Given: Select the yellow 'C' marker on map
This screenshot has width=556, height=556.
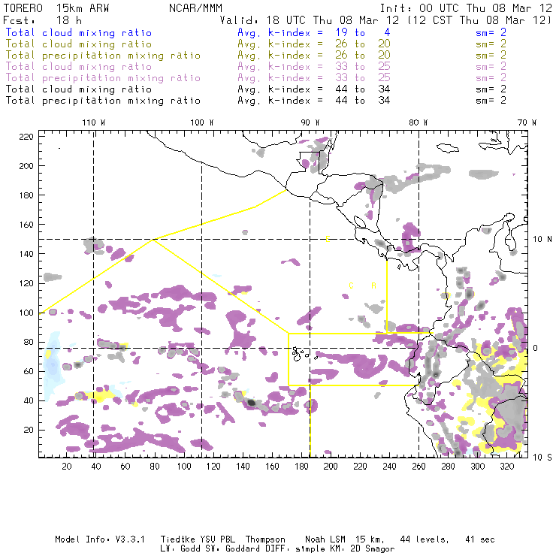Looking at the screenshot, I should [351, 286].
